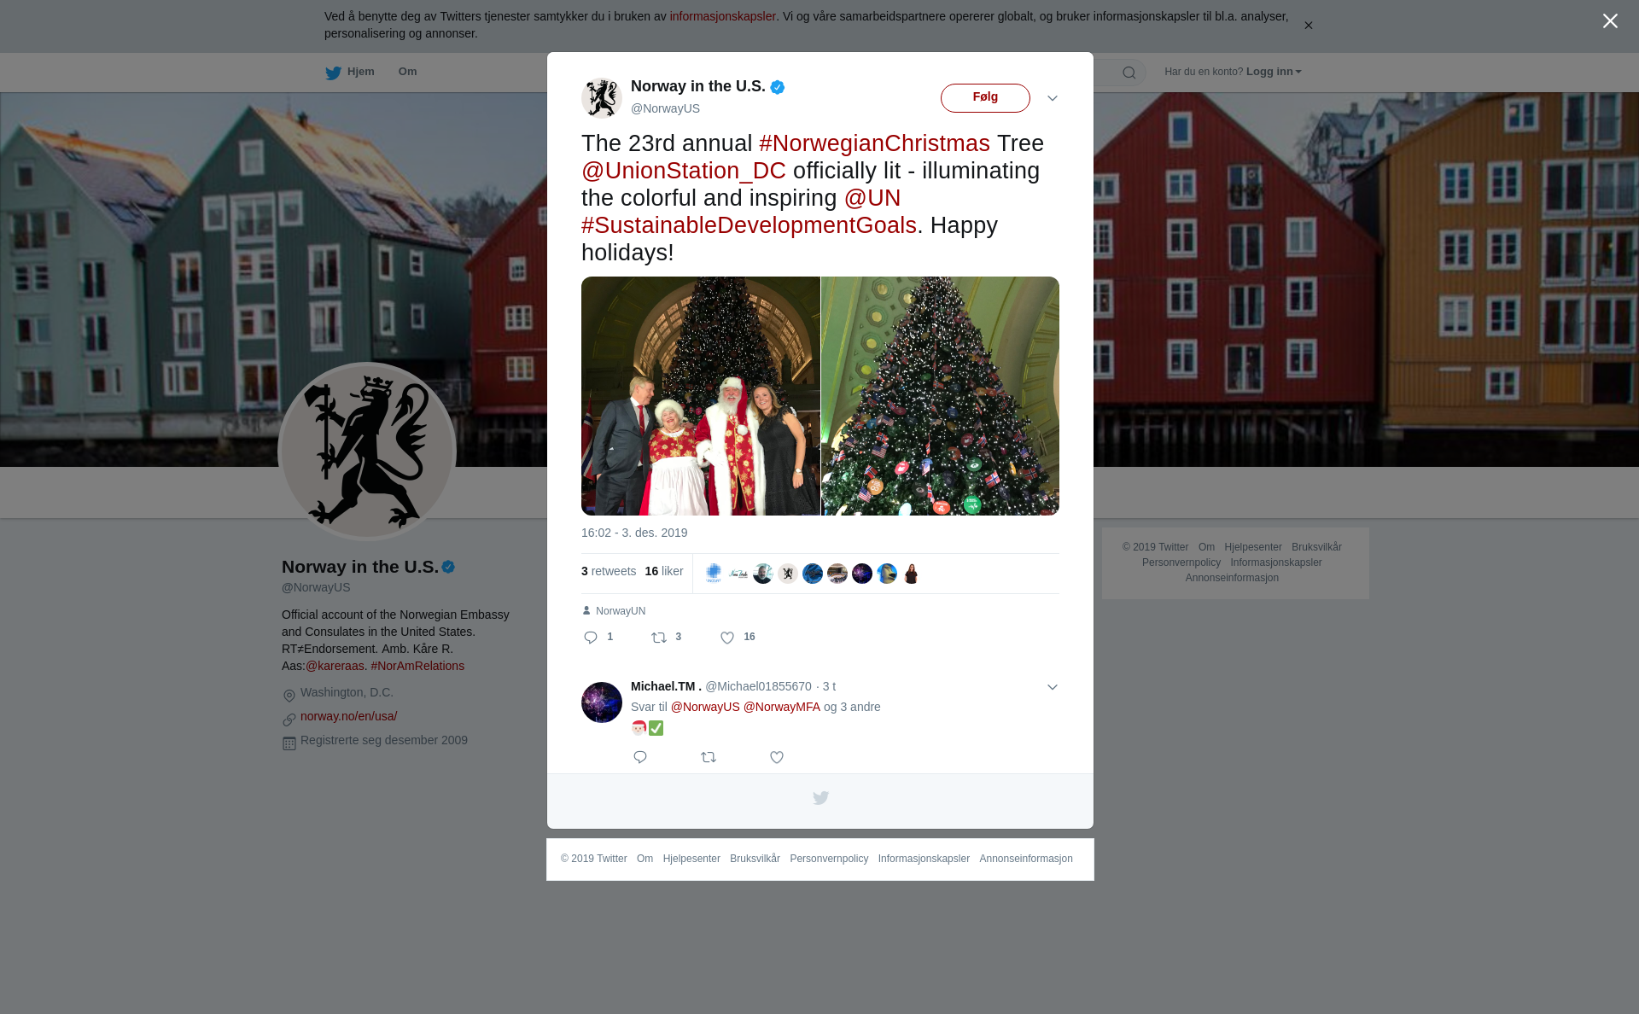Screen dimensions: 1639x1014
Task: Click the third liker avatar in the row
Action: [763, 574]
